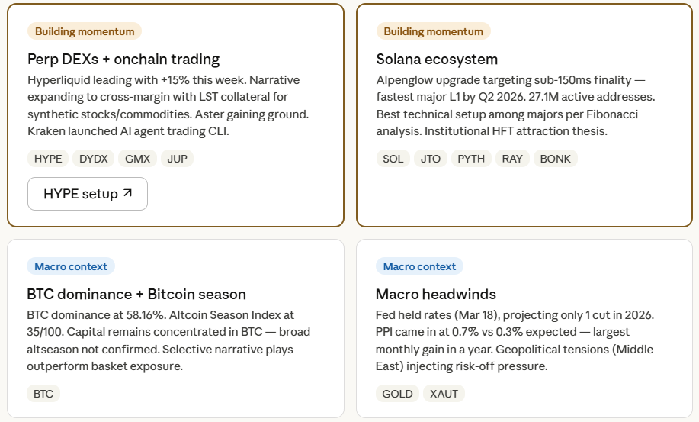The height and width of the screenshot is (422, 699).
Task: Select the XAUT ticker chip
Action: coord(444,394)
